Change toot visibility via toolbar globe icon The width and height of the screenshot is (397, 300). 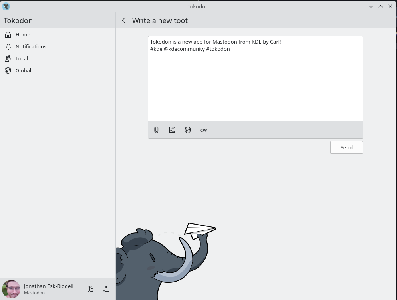coord(188,130)
